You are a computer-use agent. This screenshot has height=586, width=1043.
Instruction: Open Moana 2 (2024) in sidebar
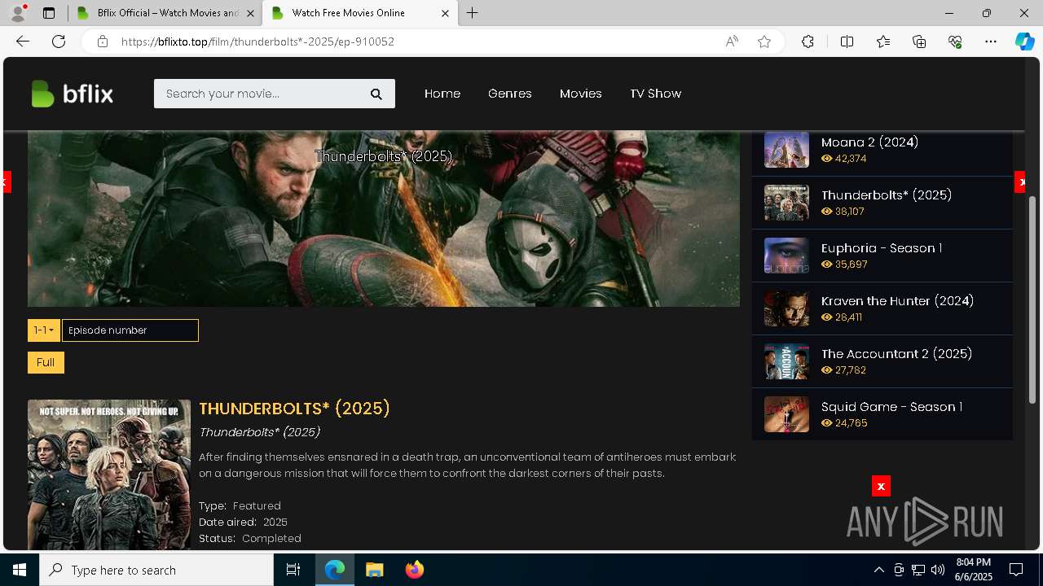coord(869,142)
